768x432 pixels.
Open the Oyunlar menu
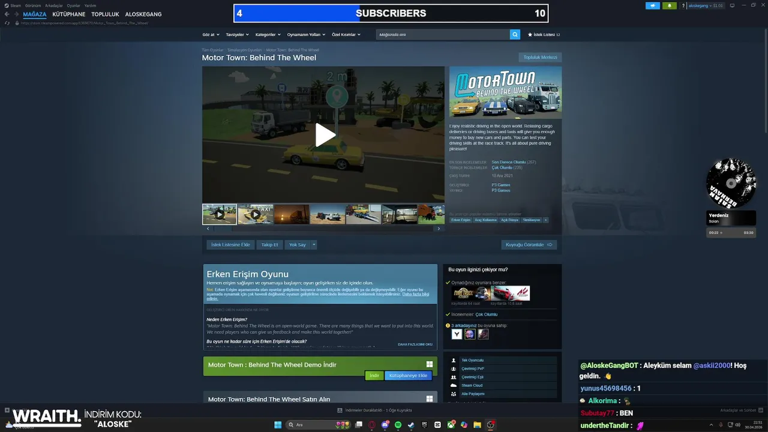click(73, 5)
